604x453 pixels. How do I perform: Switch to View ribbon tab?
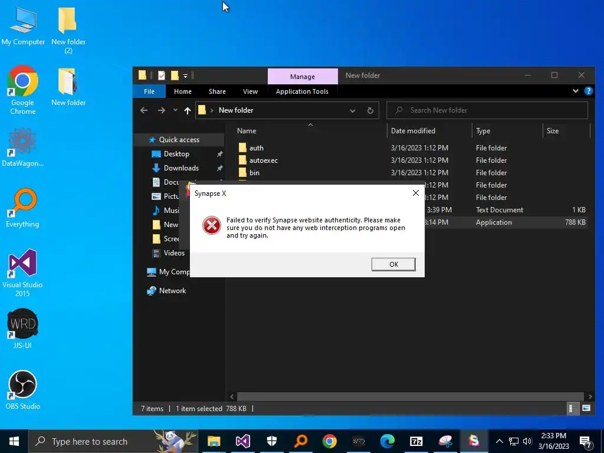[x=250, y=91]
